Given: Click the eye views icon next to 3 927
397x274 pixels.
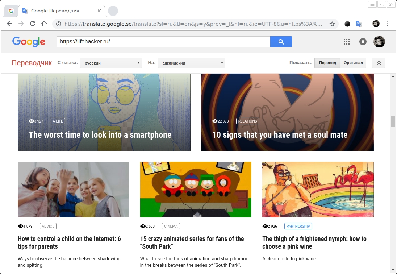Looking at the screenshot, I should tap(31, 121).
